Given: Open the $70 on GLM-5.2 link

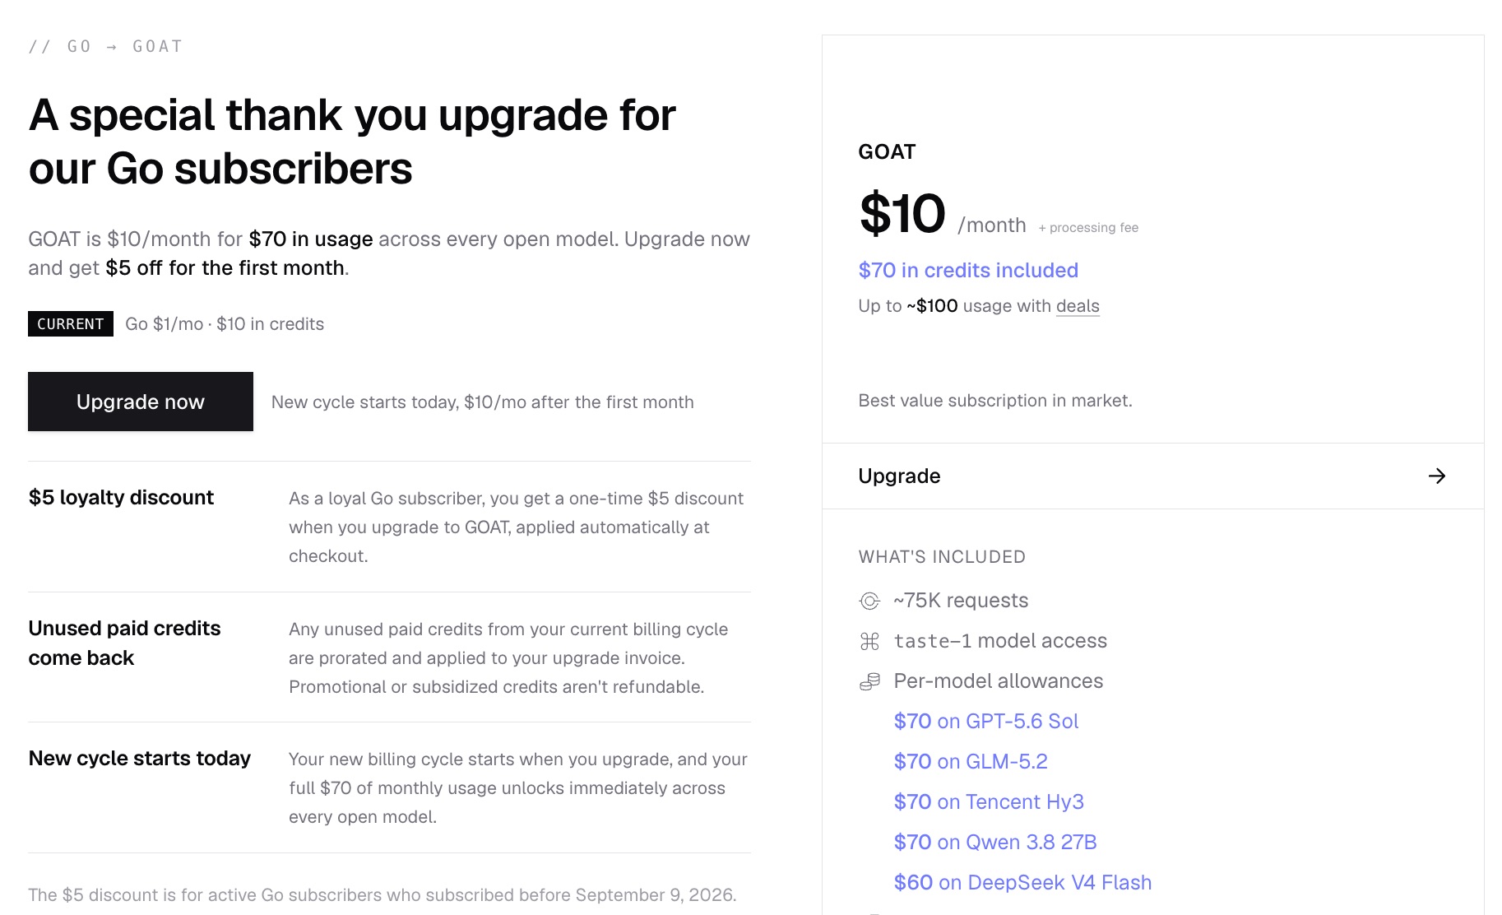Looking at the screenshot, I should [x=971, y=762].
